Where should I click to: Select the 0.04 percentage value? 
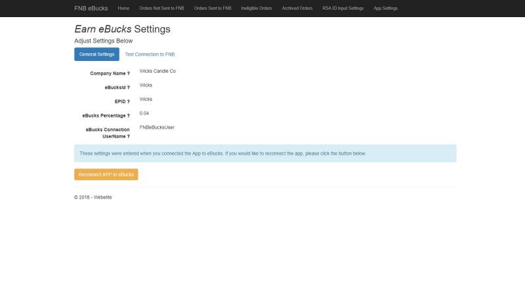(144, 113)
